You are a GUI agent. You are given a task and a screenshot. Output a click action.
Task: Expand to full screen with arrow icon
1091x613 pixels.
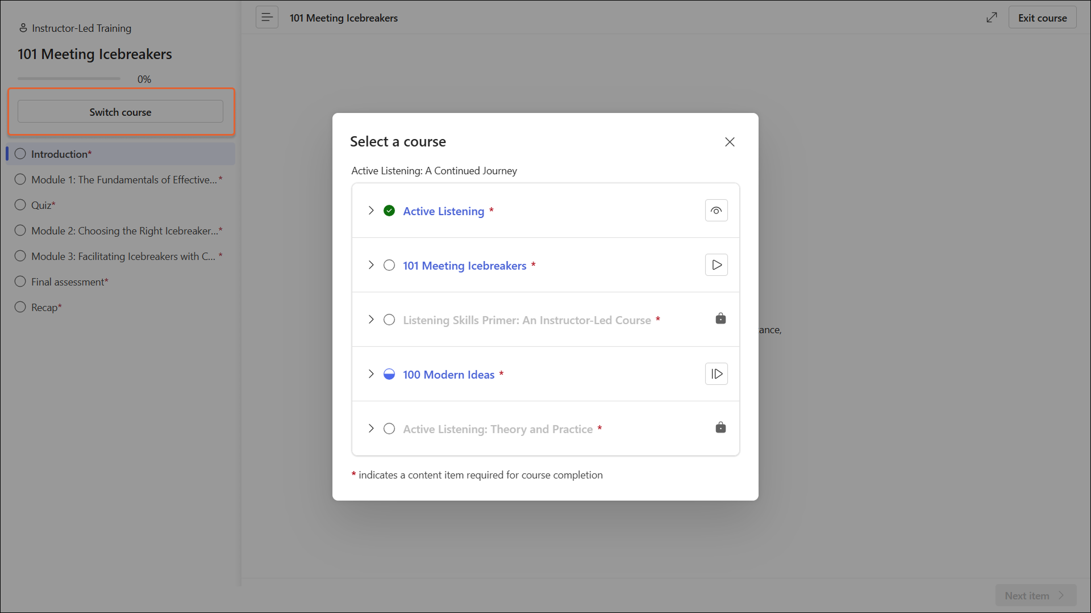click(992, 18)
